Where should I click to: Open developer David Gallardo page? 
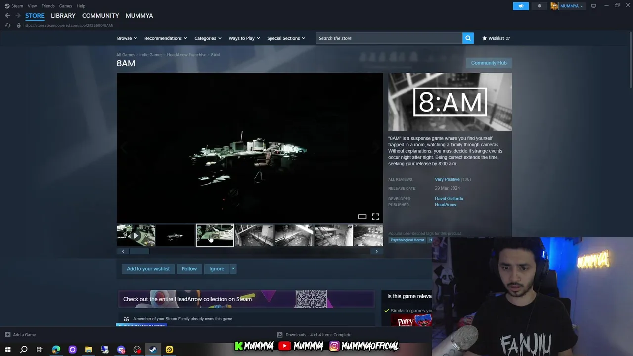tap(449, 199)
